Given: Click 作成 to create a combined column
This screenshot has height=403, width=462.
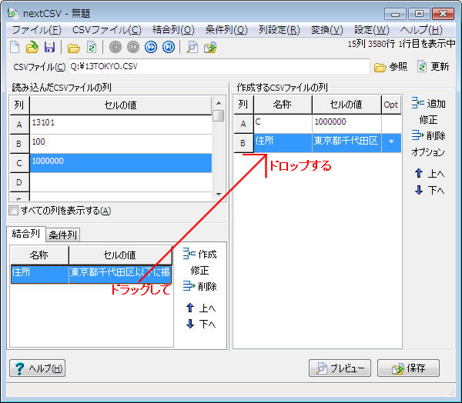Looking at the screenshot, I should pos(200,254).
